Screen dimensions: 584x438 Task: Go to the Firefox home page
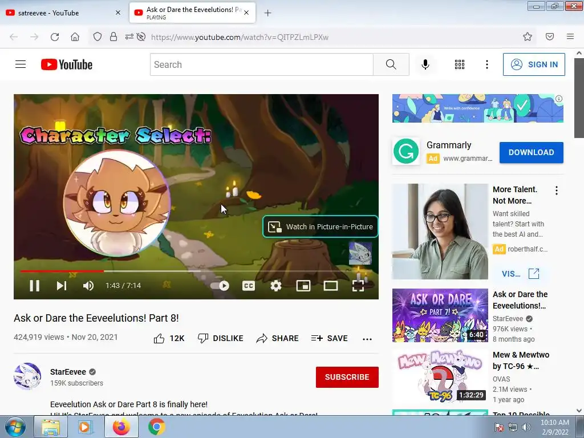pos(75,37)
